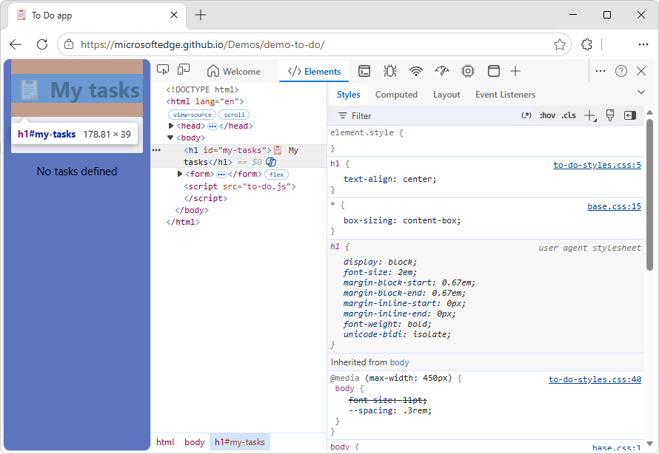Go back in browser history
Image resolution: width=659 pixels, height=454 pixels.
16,44
